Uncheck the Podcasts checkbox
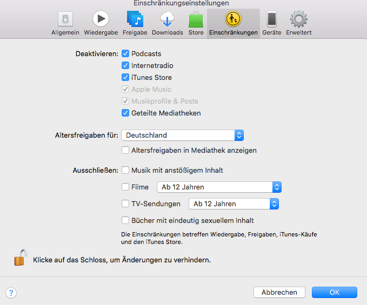This screenshot has height=305, width=367. click(125, 53)
